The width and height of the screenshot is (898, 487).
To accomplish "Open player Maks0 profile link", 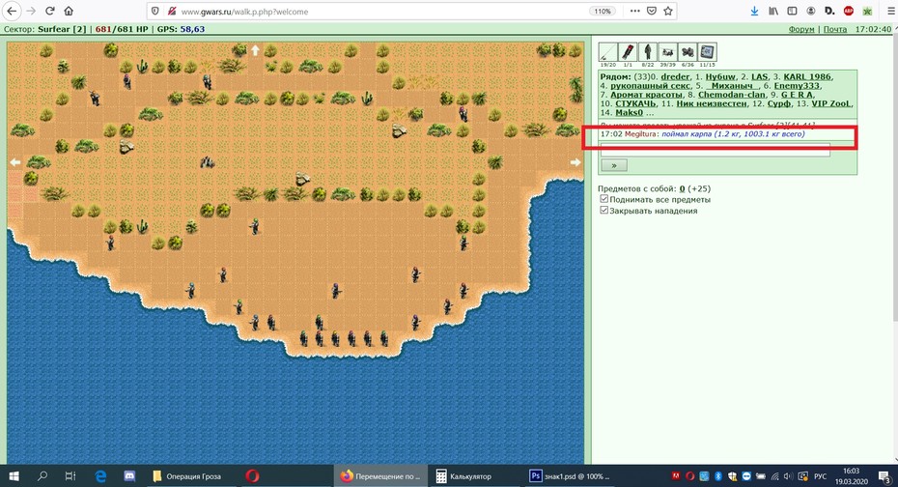I will pyautogui.click(x=630, y=113).
